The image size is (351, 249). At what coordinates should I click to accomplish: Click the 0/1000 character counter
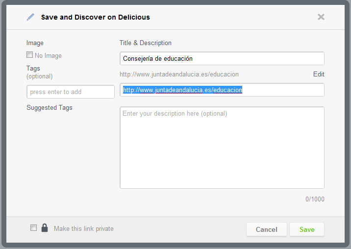pos(315,199)
